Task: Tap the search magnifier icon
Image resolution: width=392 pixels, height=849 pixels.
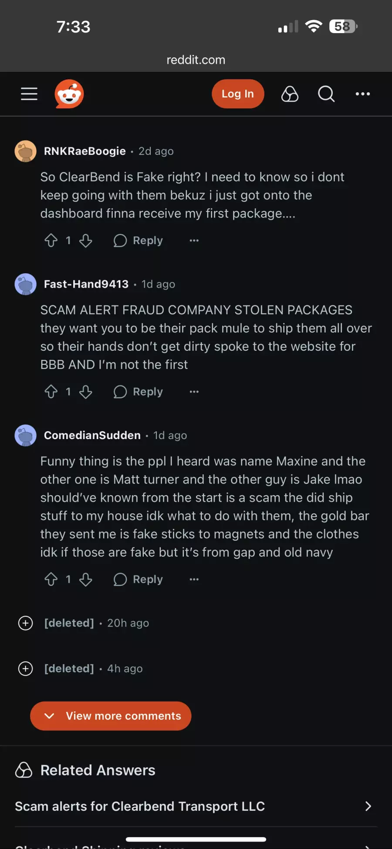Action: pyautogui.click(x=326, y=94)
